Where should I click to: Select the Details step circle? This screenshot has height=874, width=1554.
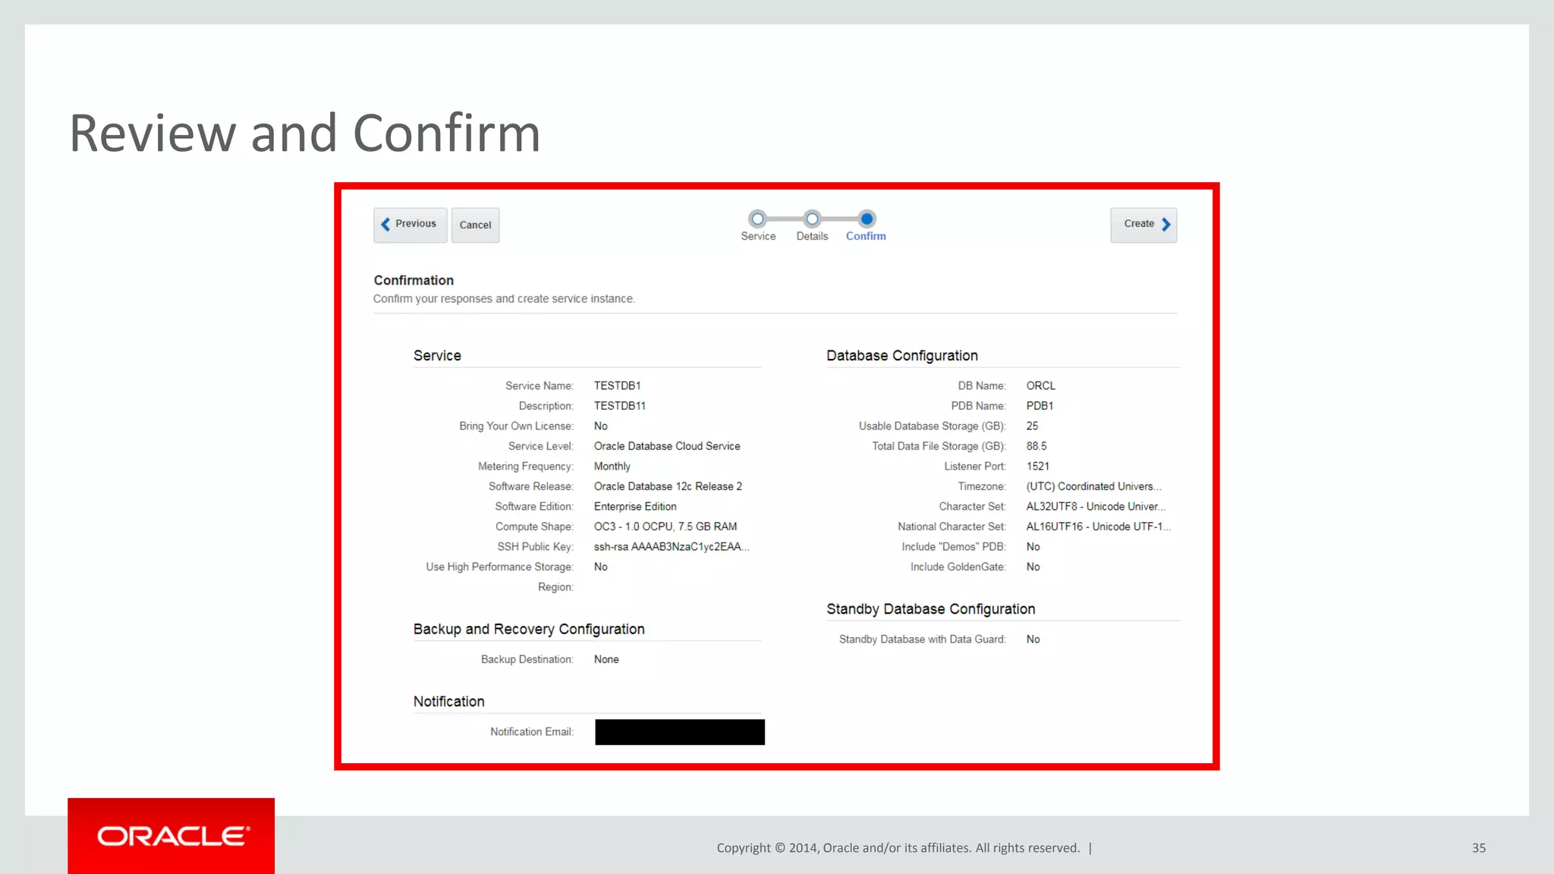(x=812, y=219)
